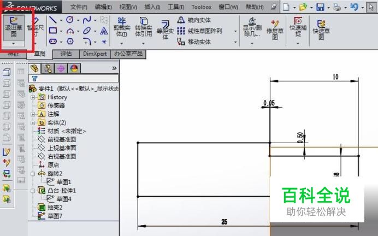Click the Save disk icon
378x236 pixels.
320,7
